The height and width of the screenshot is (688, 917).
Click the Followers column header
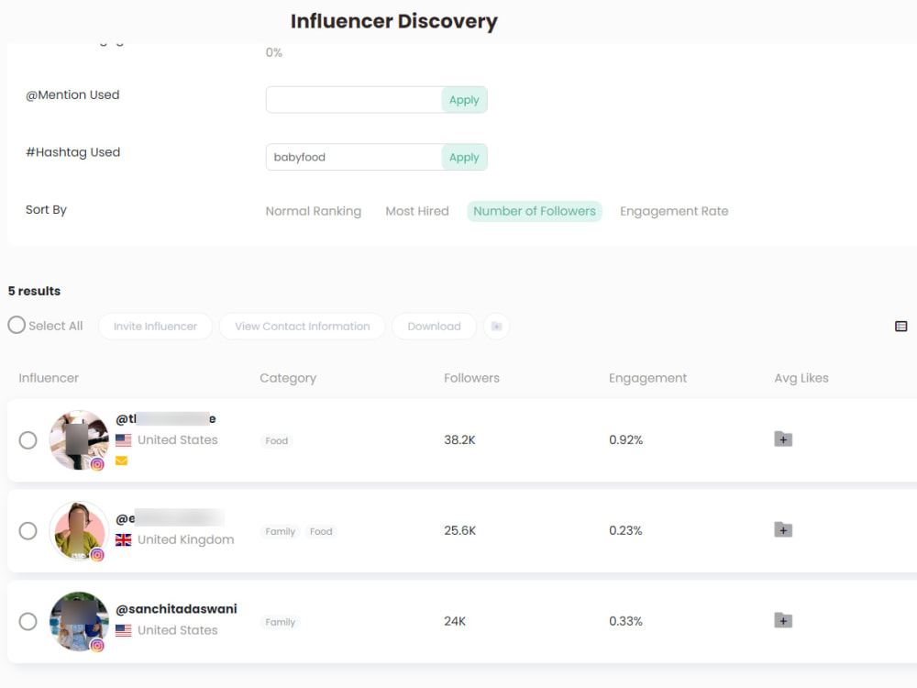pos(471,378)
